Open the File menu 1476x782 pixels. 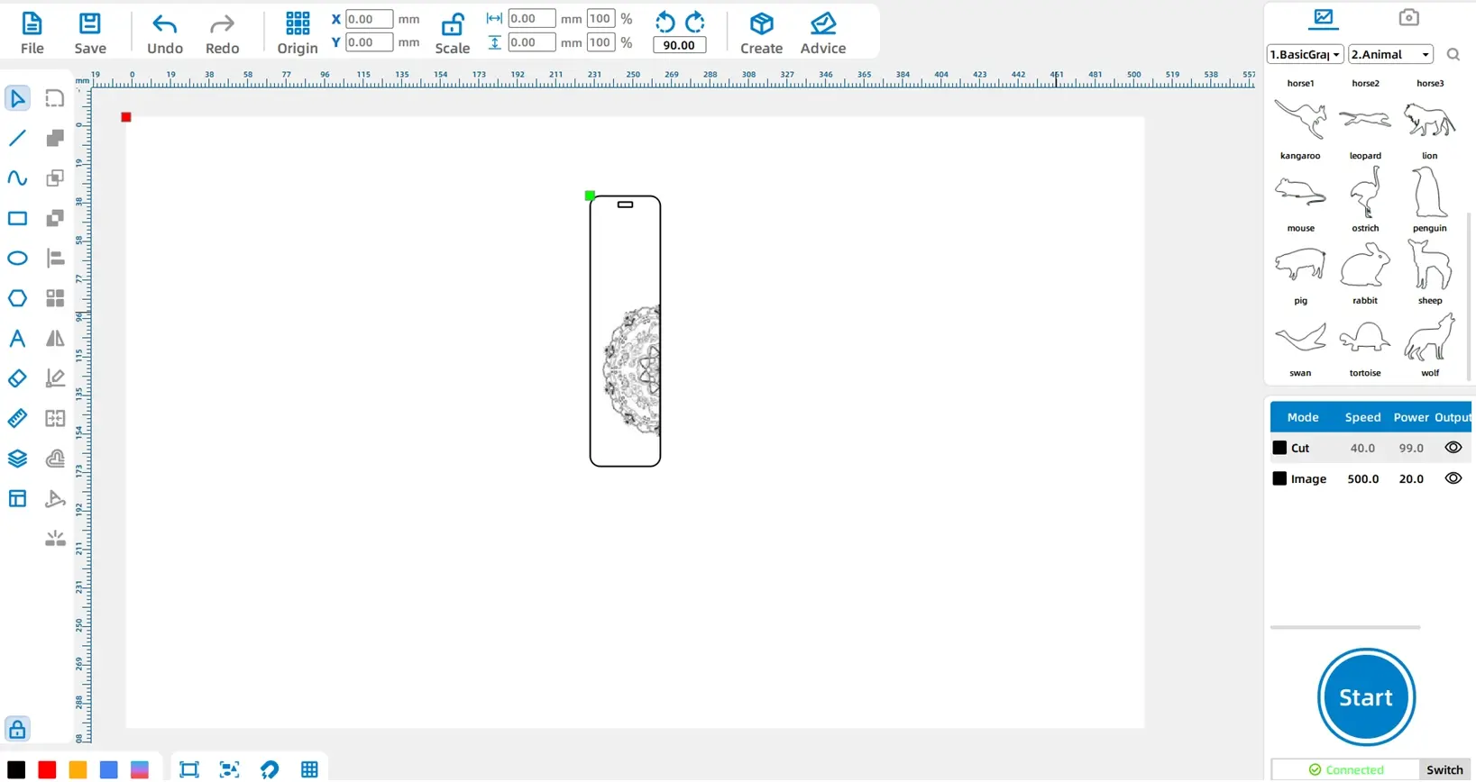[x=32, y=33]
